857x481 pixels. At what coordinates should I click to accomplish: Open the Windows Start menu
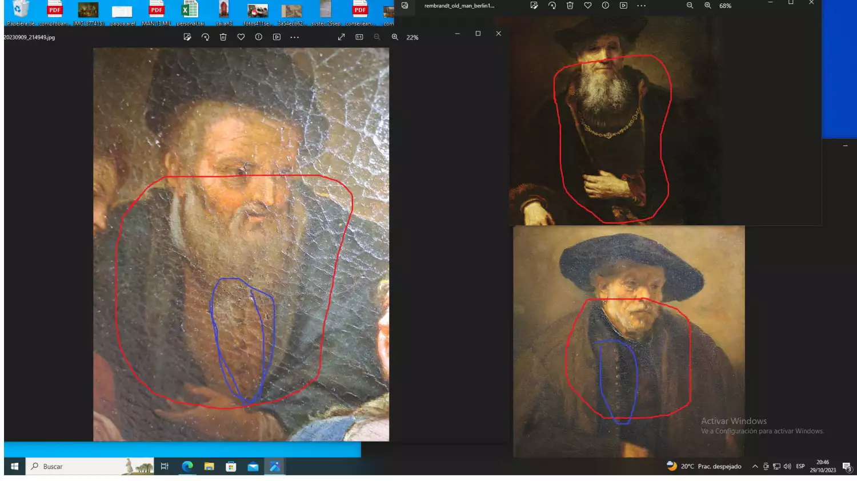pos(15,466)
